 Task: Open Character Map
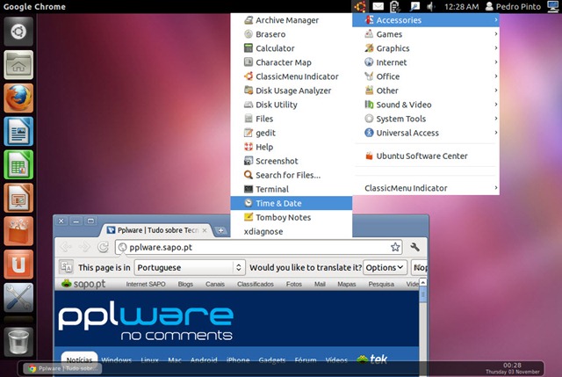(292, 62)
